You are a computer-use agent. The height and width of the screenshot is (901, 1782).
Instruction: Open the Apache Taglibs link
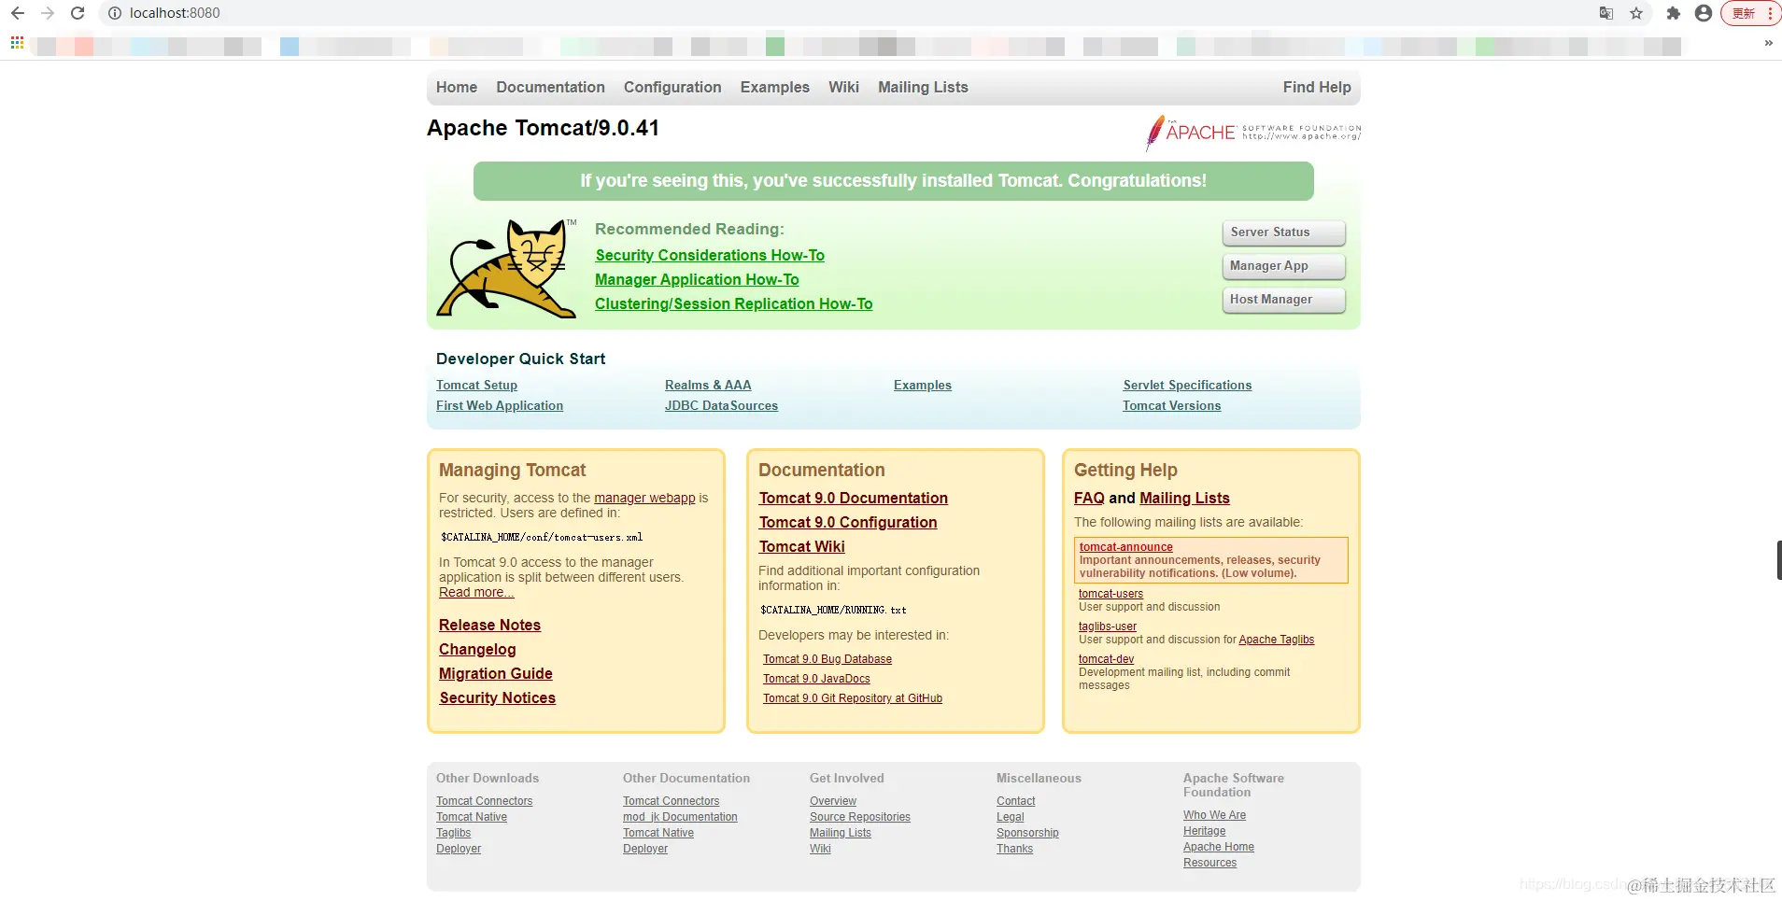coord(1276,640)
